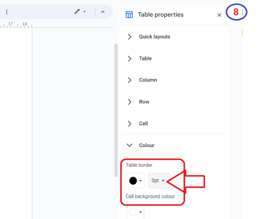Click the ruler at mark 17
Screen dimensions: 261x219
(x=11, y=24)
